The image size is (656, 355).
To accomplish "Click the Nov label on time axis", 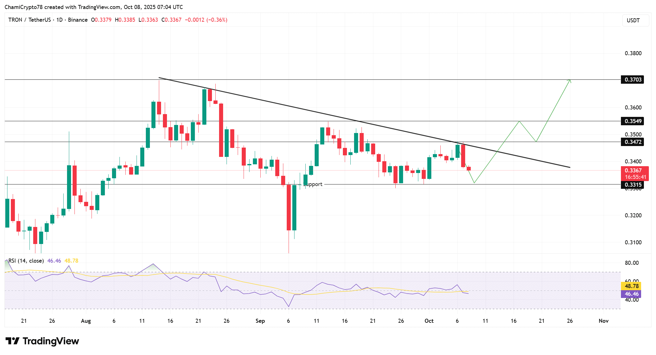I will click(x=603, y=321).
